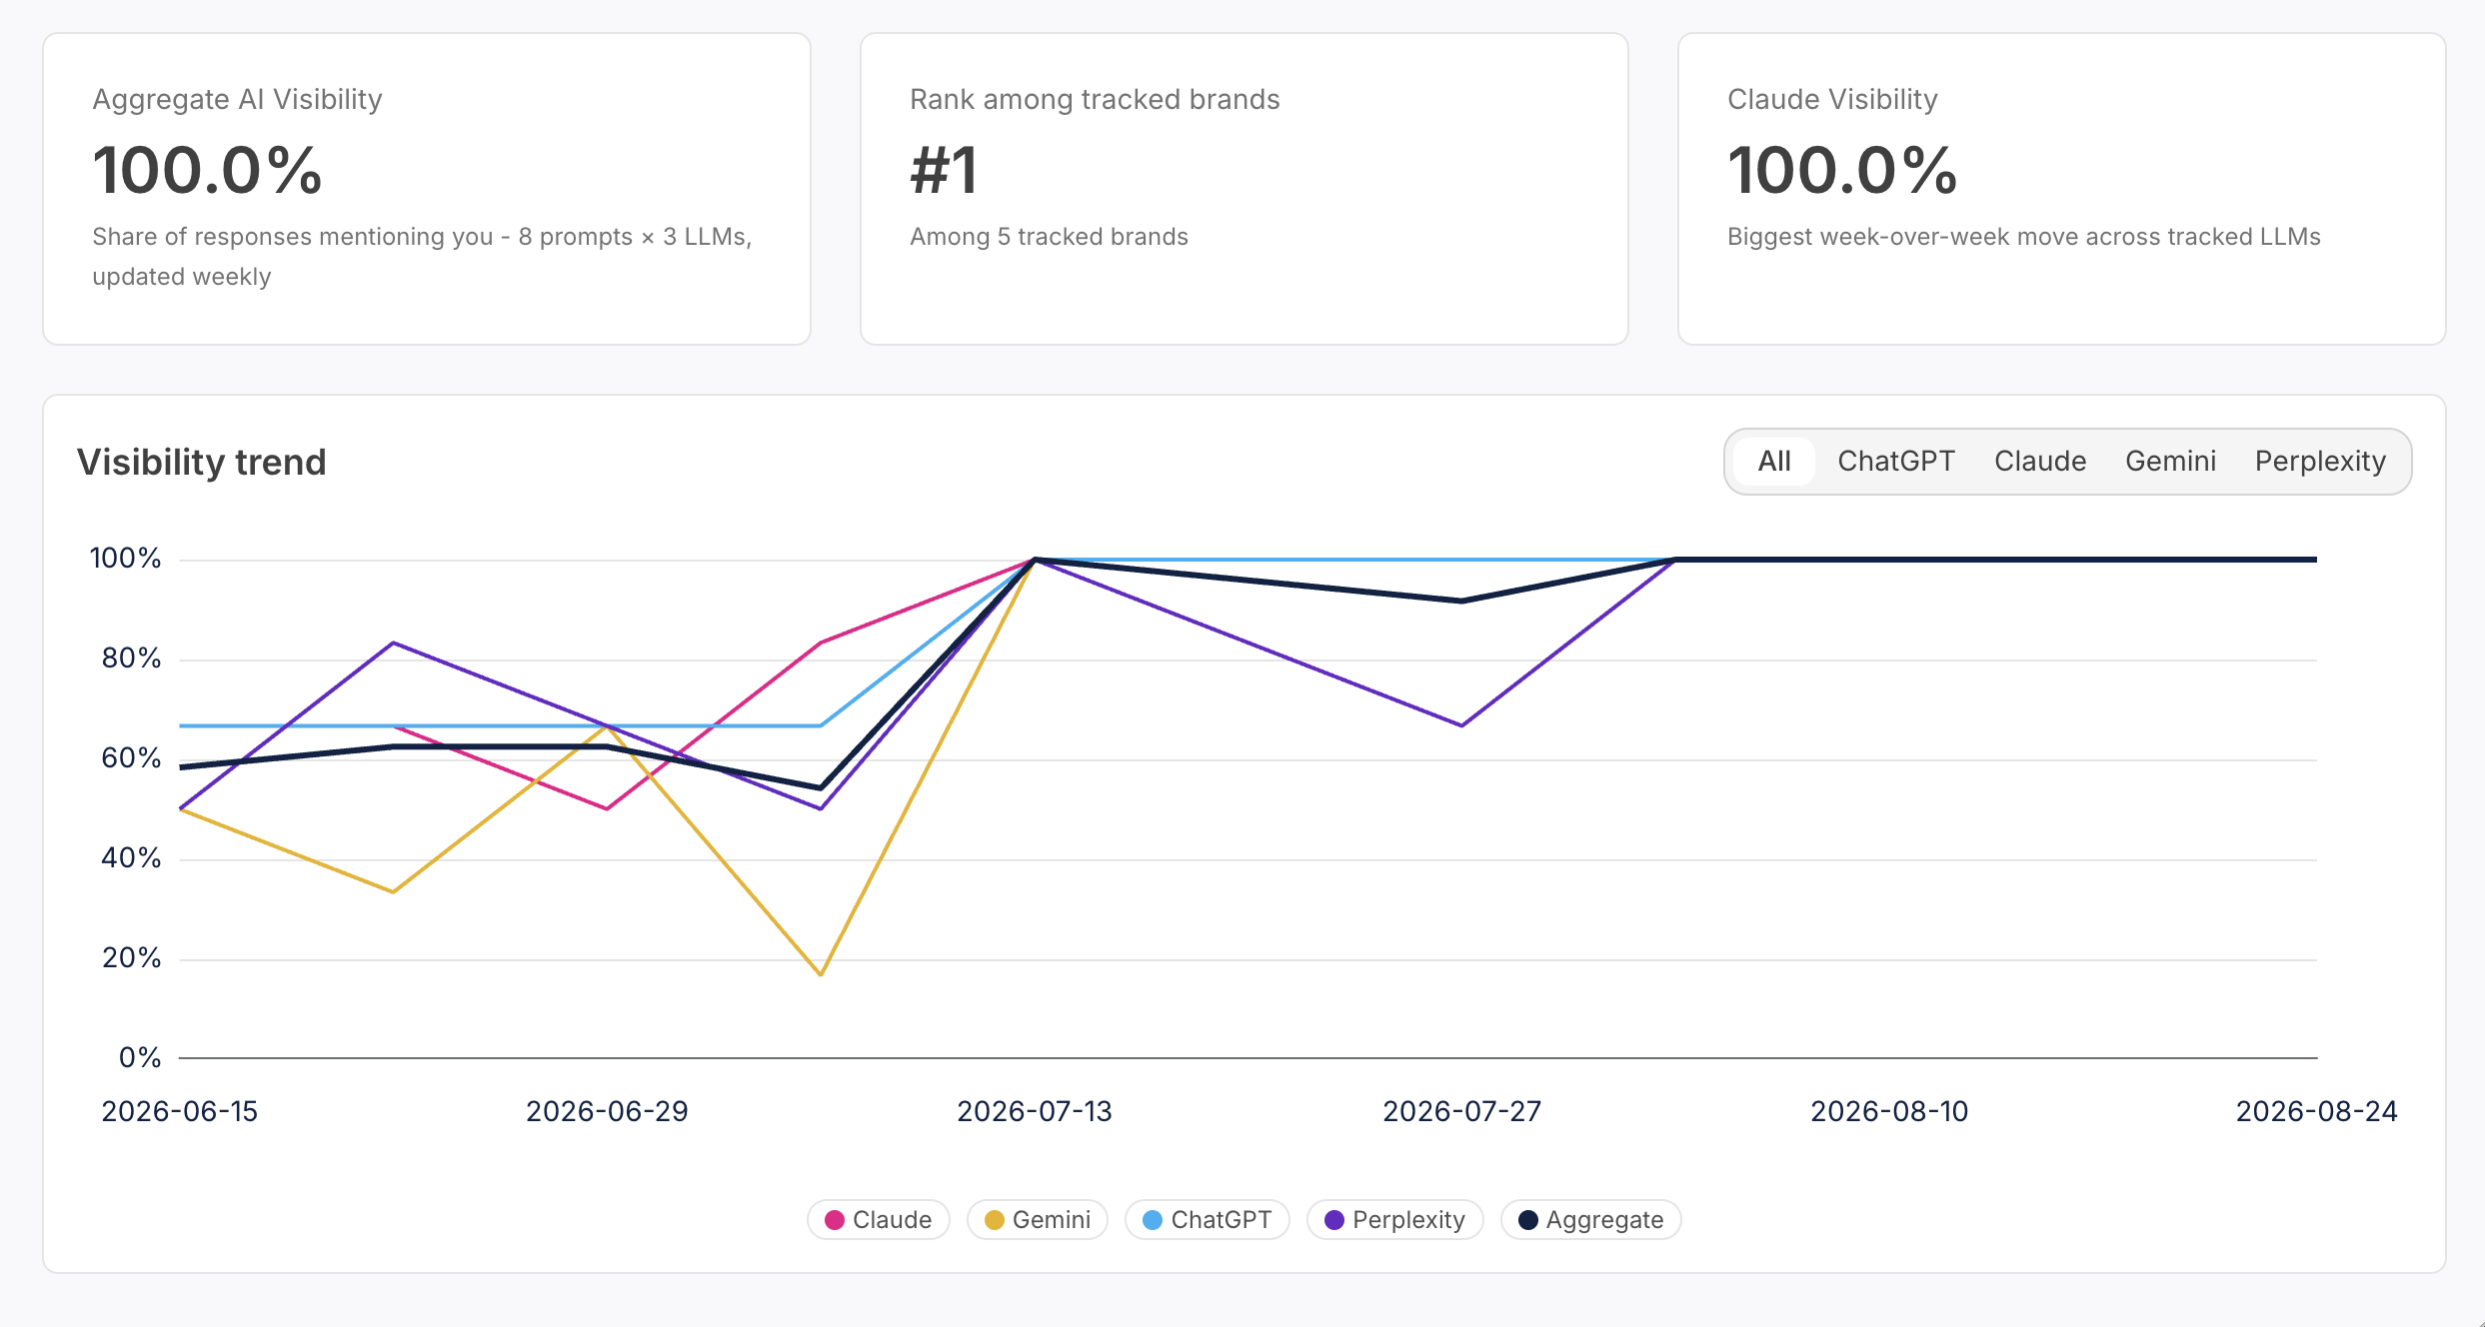Click the Gemini line's lowest dip point

tap(821, 974)
